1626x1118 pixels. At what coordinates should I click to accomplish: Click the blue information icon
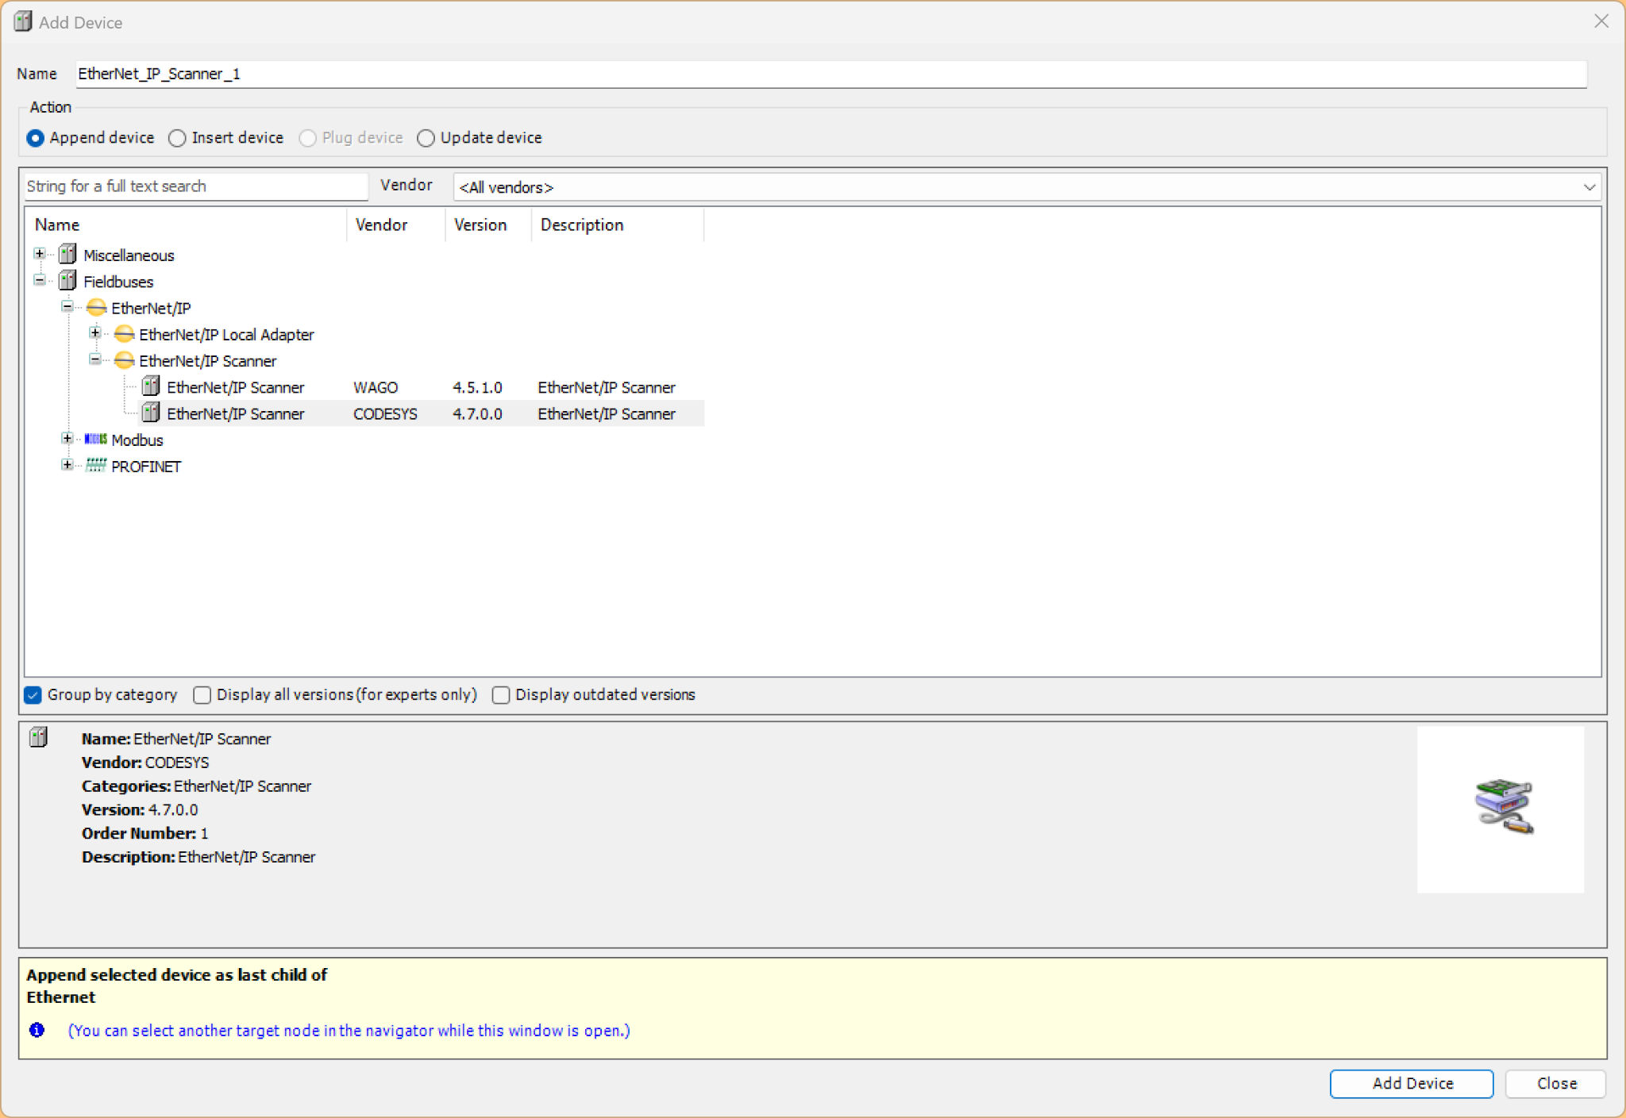pos(37,1030)
